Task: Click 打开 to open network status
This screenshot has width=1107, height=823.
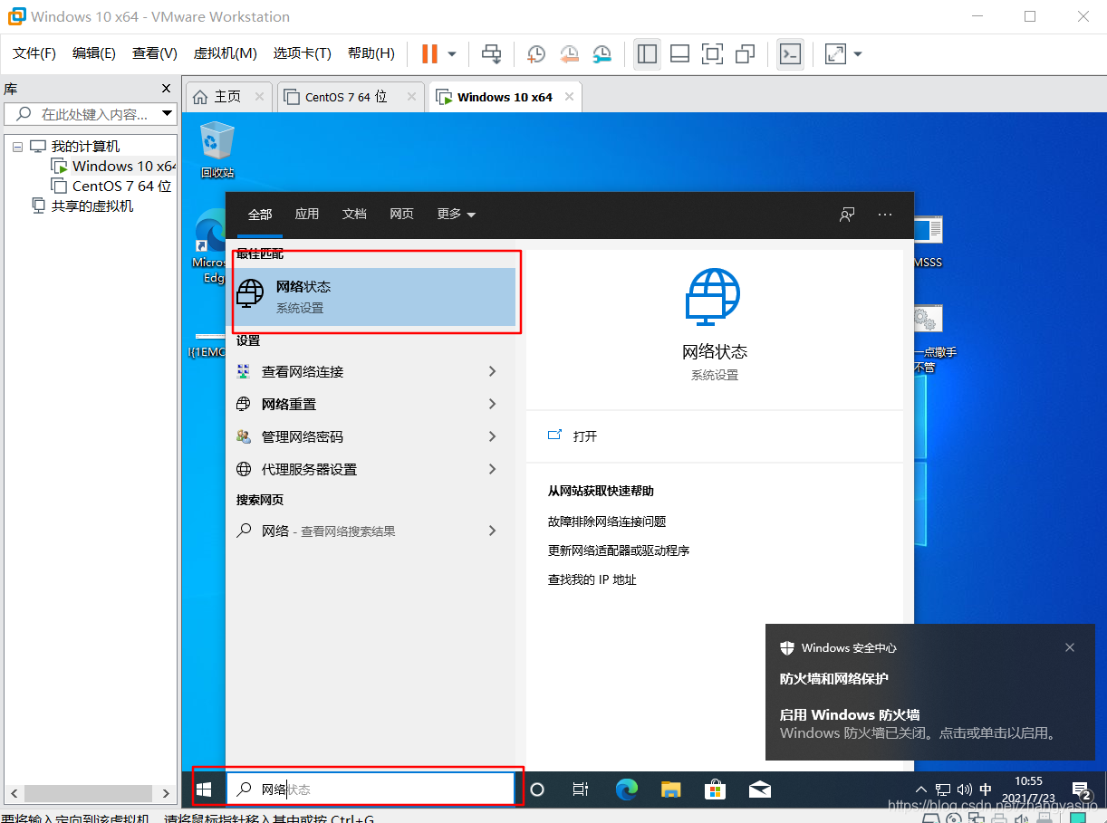Action: point(582,435)
